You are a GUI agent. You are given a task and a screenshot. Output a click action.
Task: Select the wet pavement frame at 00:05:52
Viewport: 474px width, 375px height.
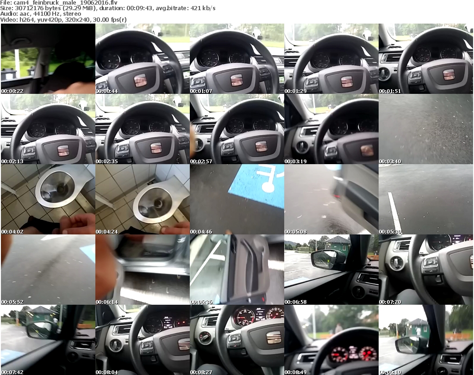click(x=48, y=270)
